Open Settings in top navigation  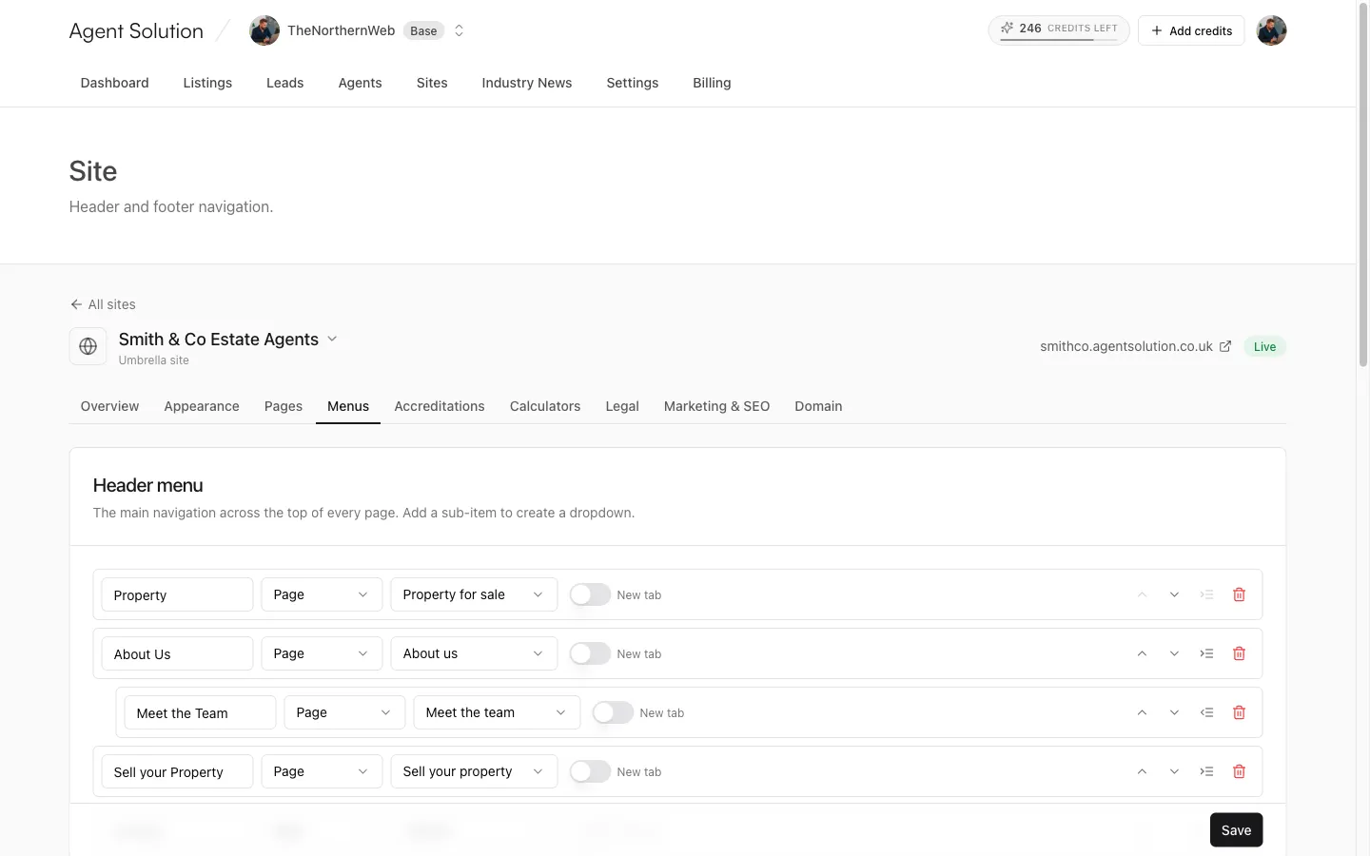(633, 83)
